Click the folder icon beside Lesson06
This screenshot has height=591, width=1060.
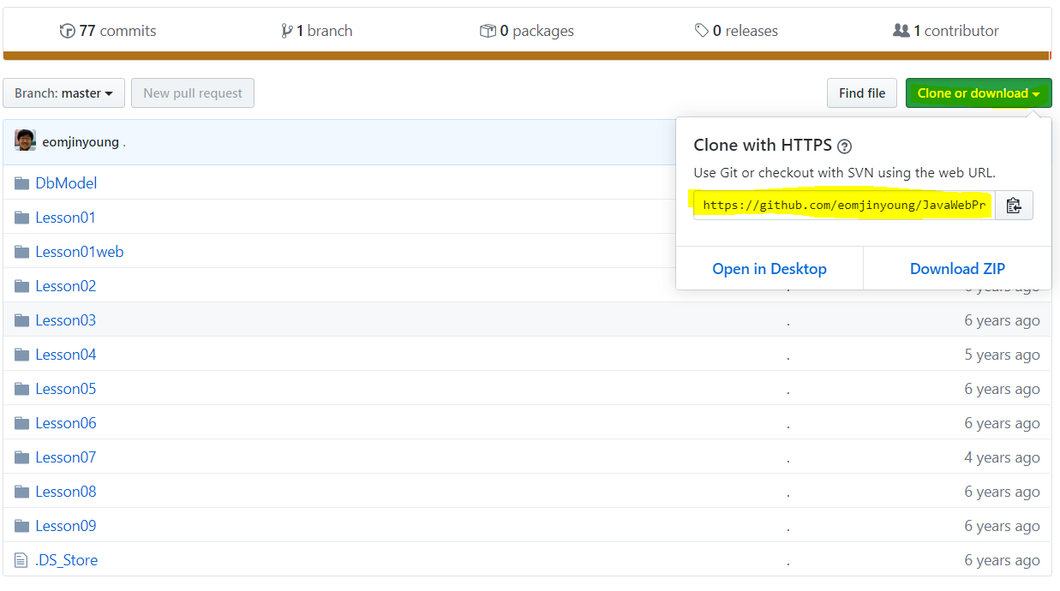coord(22,422)
